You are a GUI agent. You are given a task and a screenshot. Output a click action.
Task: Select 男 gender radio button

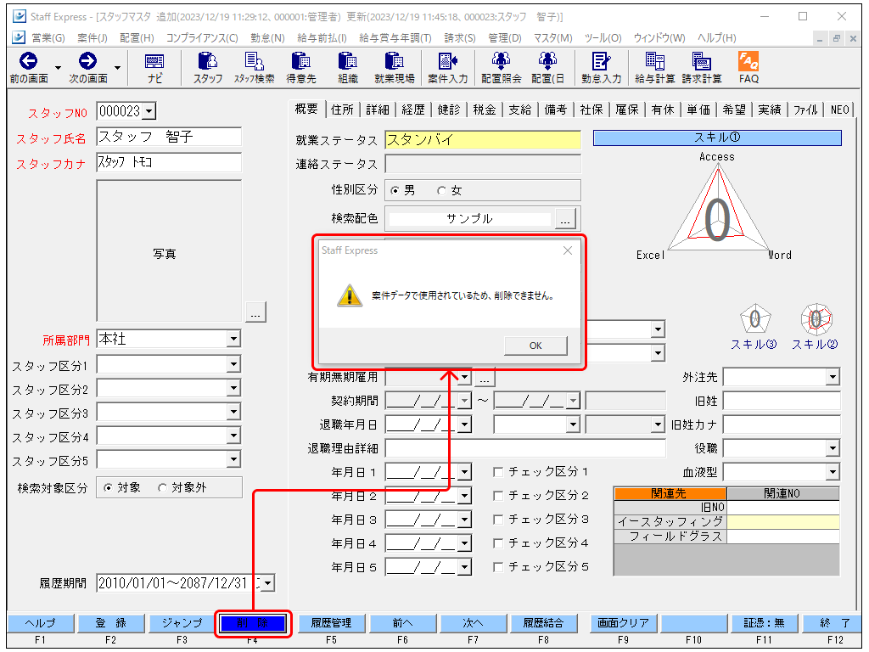tap(395, 191)
